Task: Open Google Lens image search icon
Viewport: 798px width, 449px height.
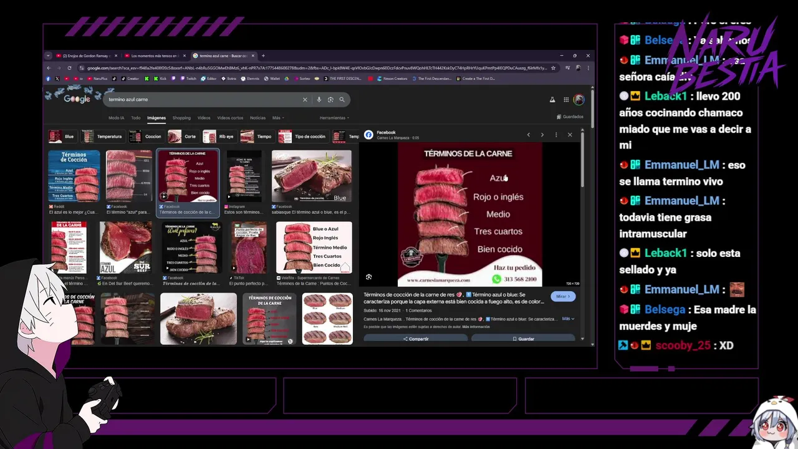Action: (330, 99)
